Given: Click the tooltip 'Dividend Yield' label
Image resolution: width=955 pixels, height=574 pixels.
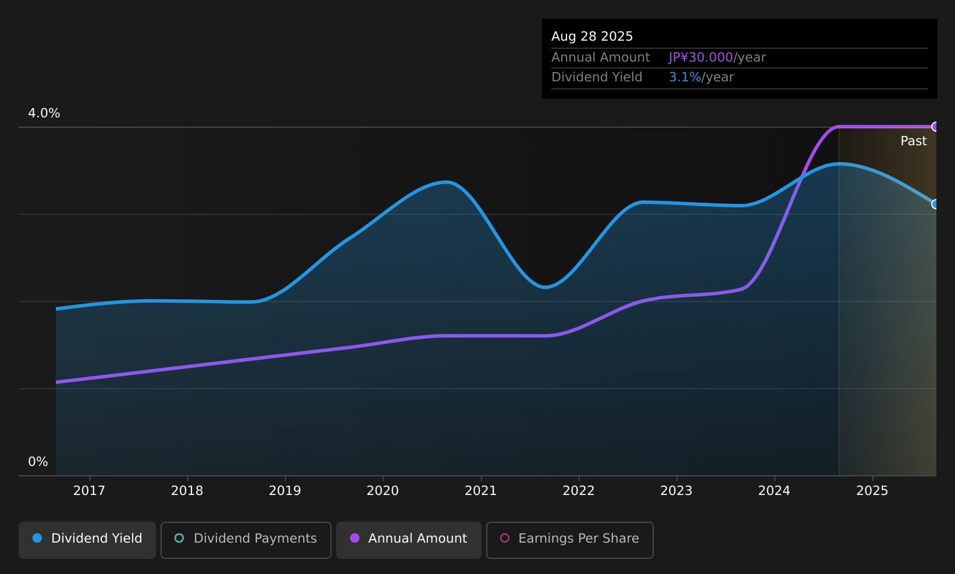Looking at the screenshot, I should pyautogui.click(x=597, y=77).
